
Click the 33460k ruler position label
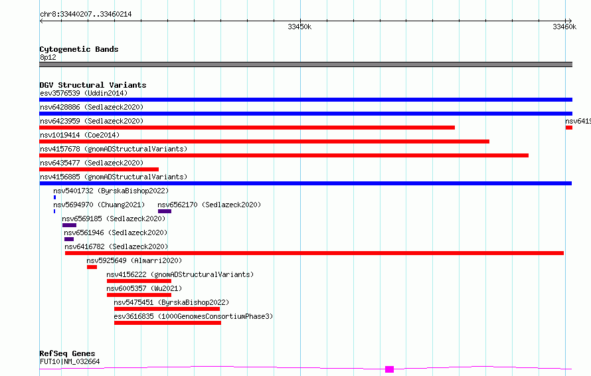tap(564, 27)
